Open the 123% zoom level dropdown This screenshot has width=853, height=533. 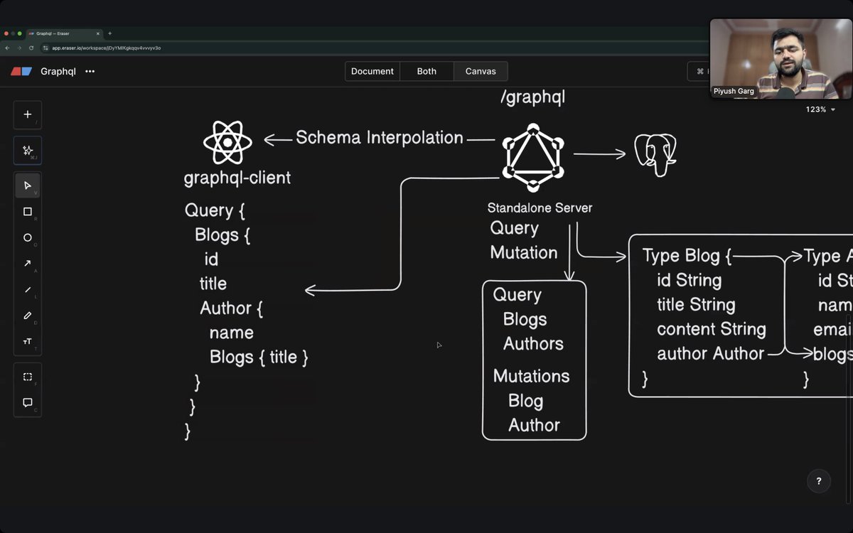click(x=820, y=109)
